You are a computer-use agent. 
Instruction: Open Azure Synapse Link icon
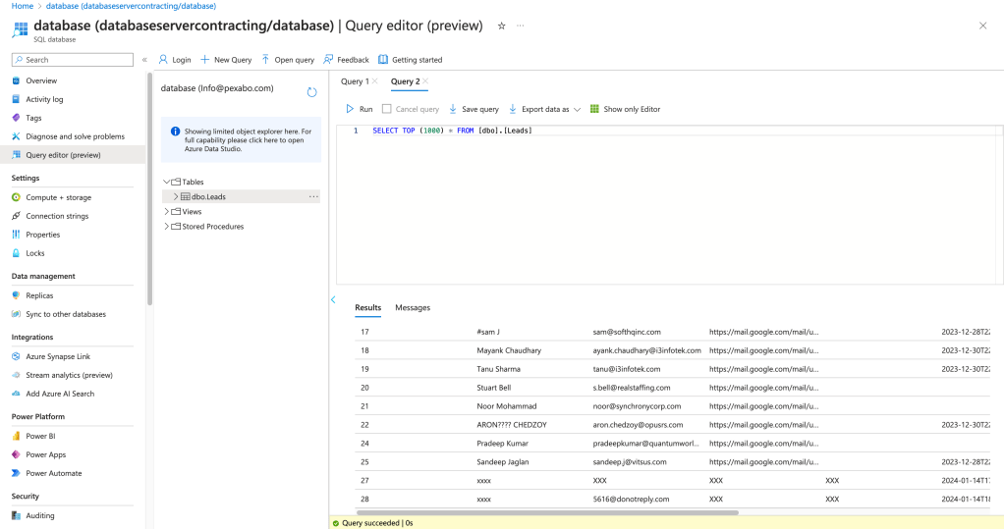[x=16, y=356]
